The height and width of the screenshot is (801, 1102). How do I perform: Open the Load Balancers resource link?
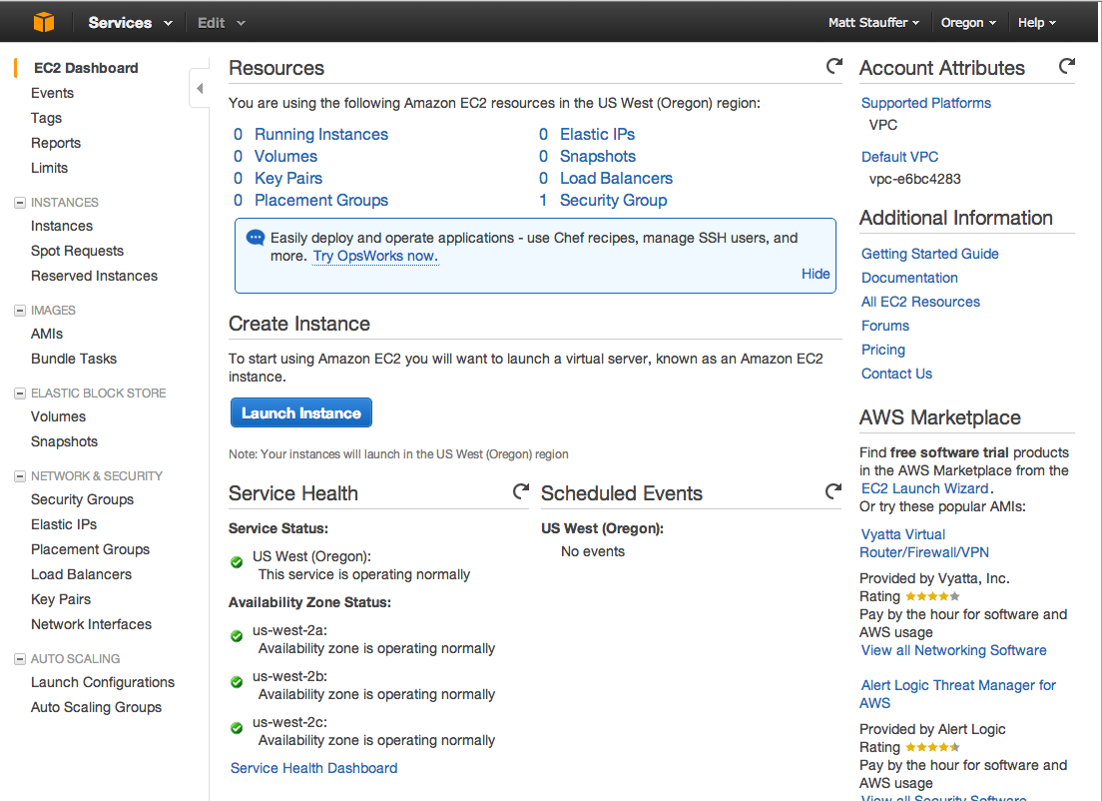[x=616, y=179]
